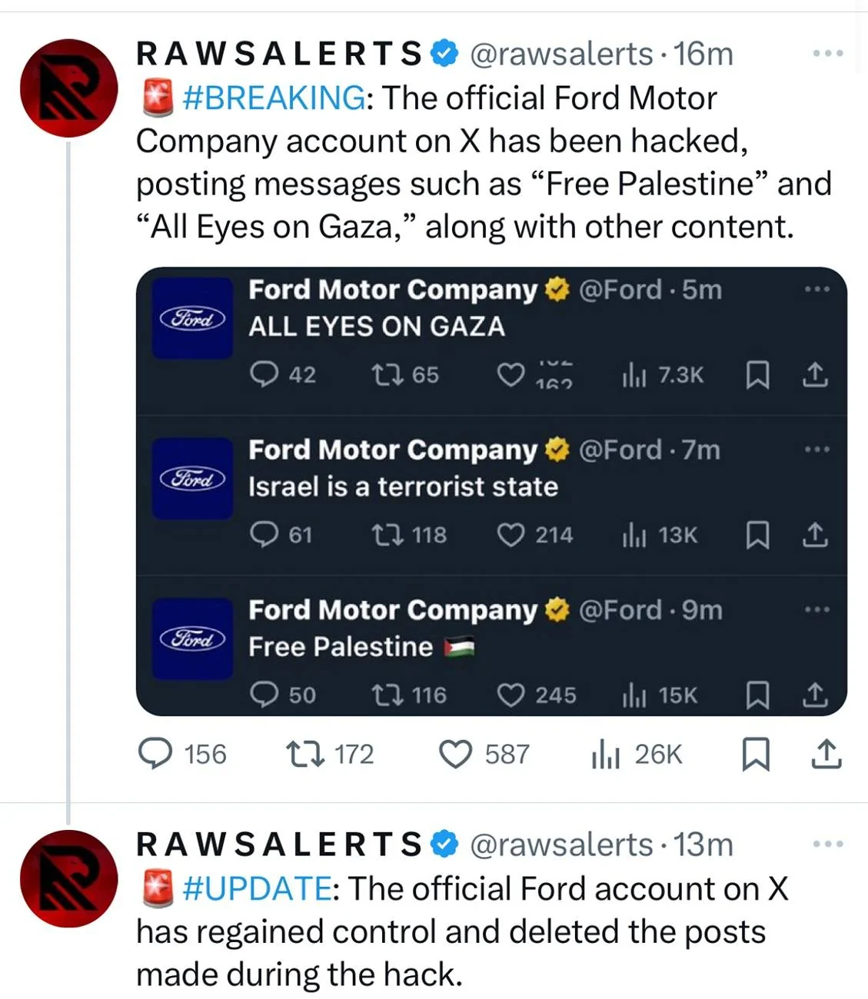The image size is (868, 999).
Task: Share the #BREAKING Ford hacked tweet
Action: click(826, 754)
